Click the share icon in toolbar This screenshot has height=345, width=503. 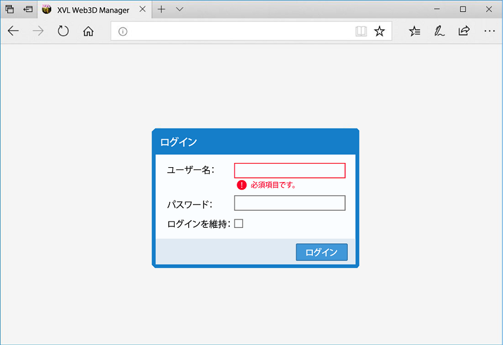[x=464, y=31]
